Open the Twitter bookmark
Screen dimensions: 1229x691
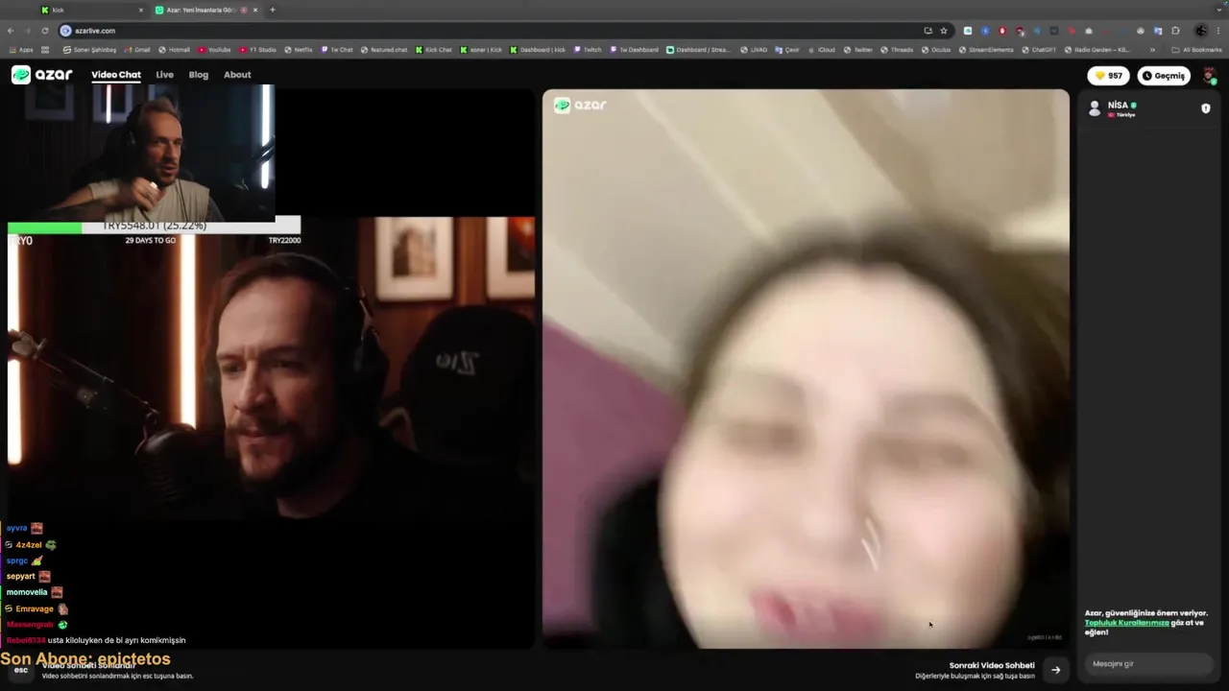[857, 50]
